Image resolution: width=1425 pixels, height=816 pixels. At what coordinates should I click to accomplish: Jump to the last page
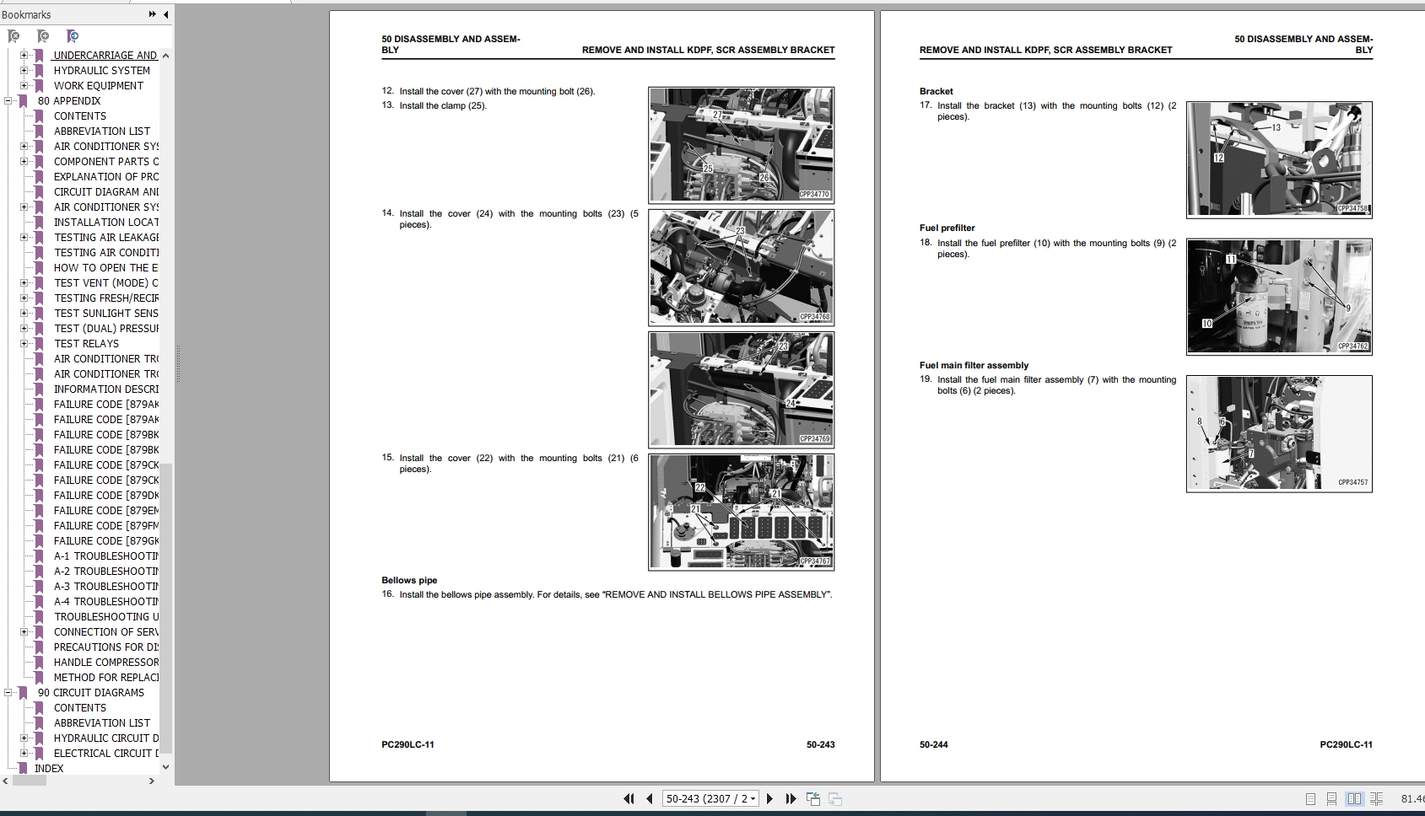click(x=791, y=798)
